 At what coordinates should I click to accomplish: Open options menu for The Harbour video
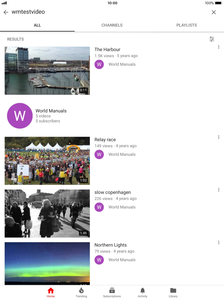pos(219,47)
